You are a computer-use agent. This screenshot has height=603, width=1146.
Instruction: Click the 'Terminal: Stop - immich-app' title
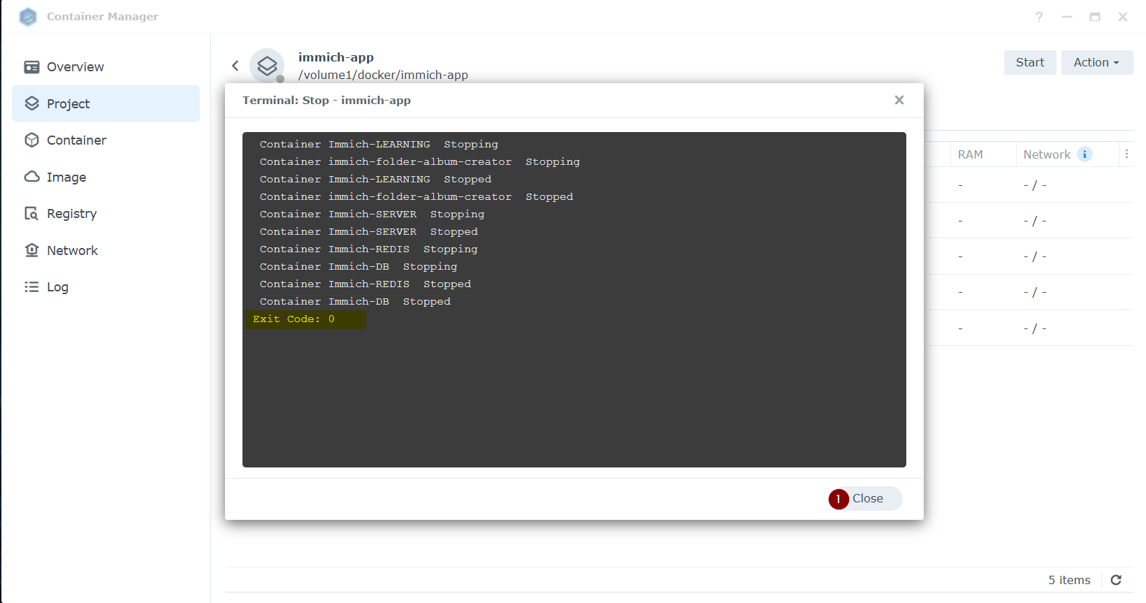click(326, 101)
